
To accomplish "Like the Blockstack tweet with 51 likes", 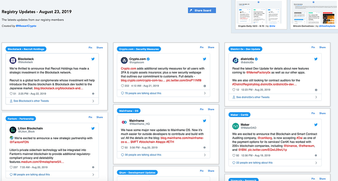I will pyautogui.click(x=11, y=94).
